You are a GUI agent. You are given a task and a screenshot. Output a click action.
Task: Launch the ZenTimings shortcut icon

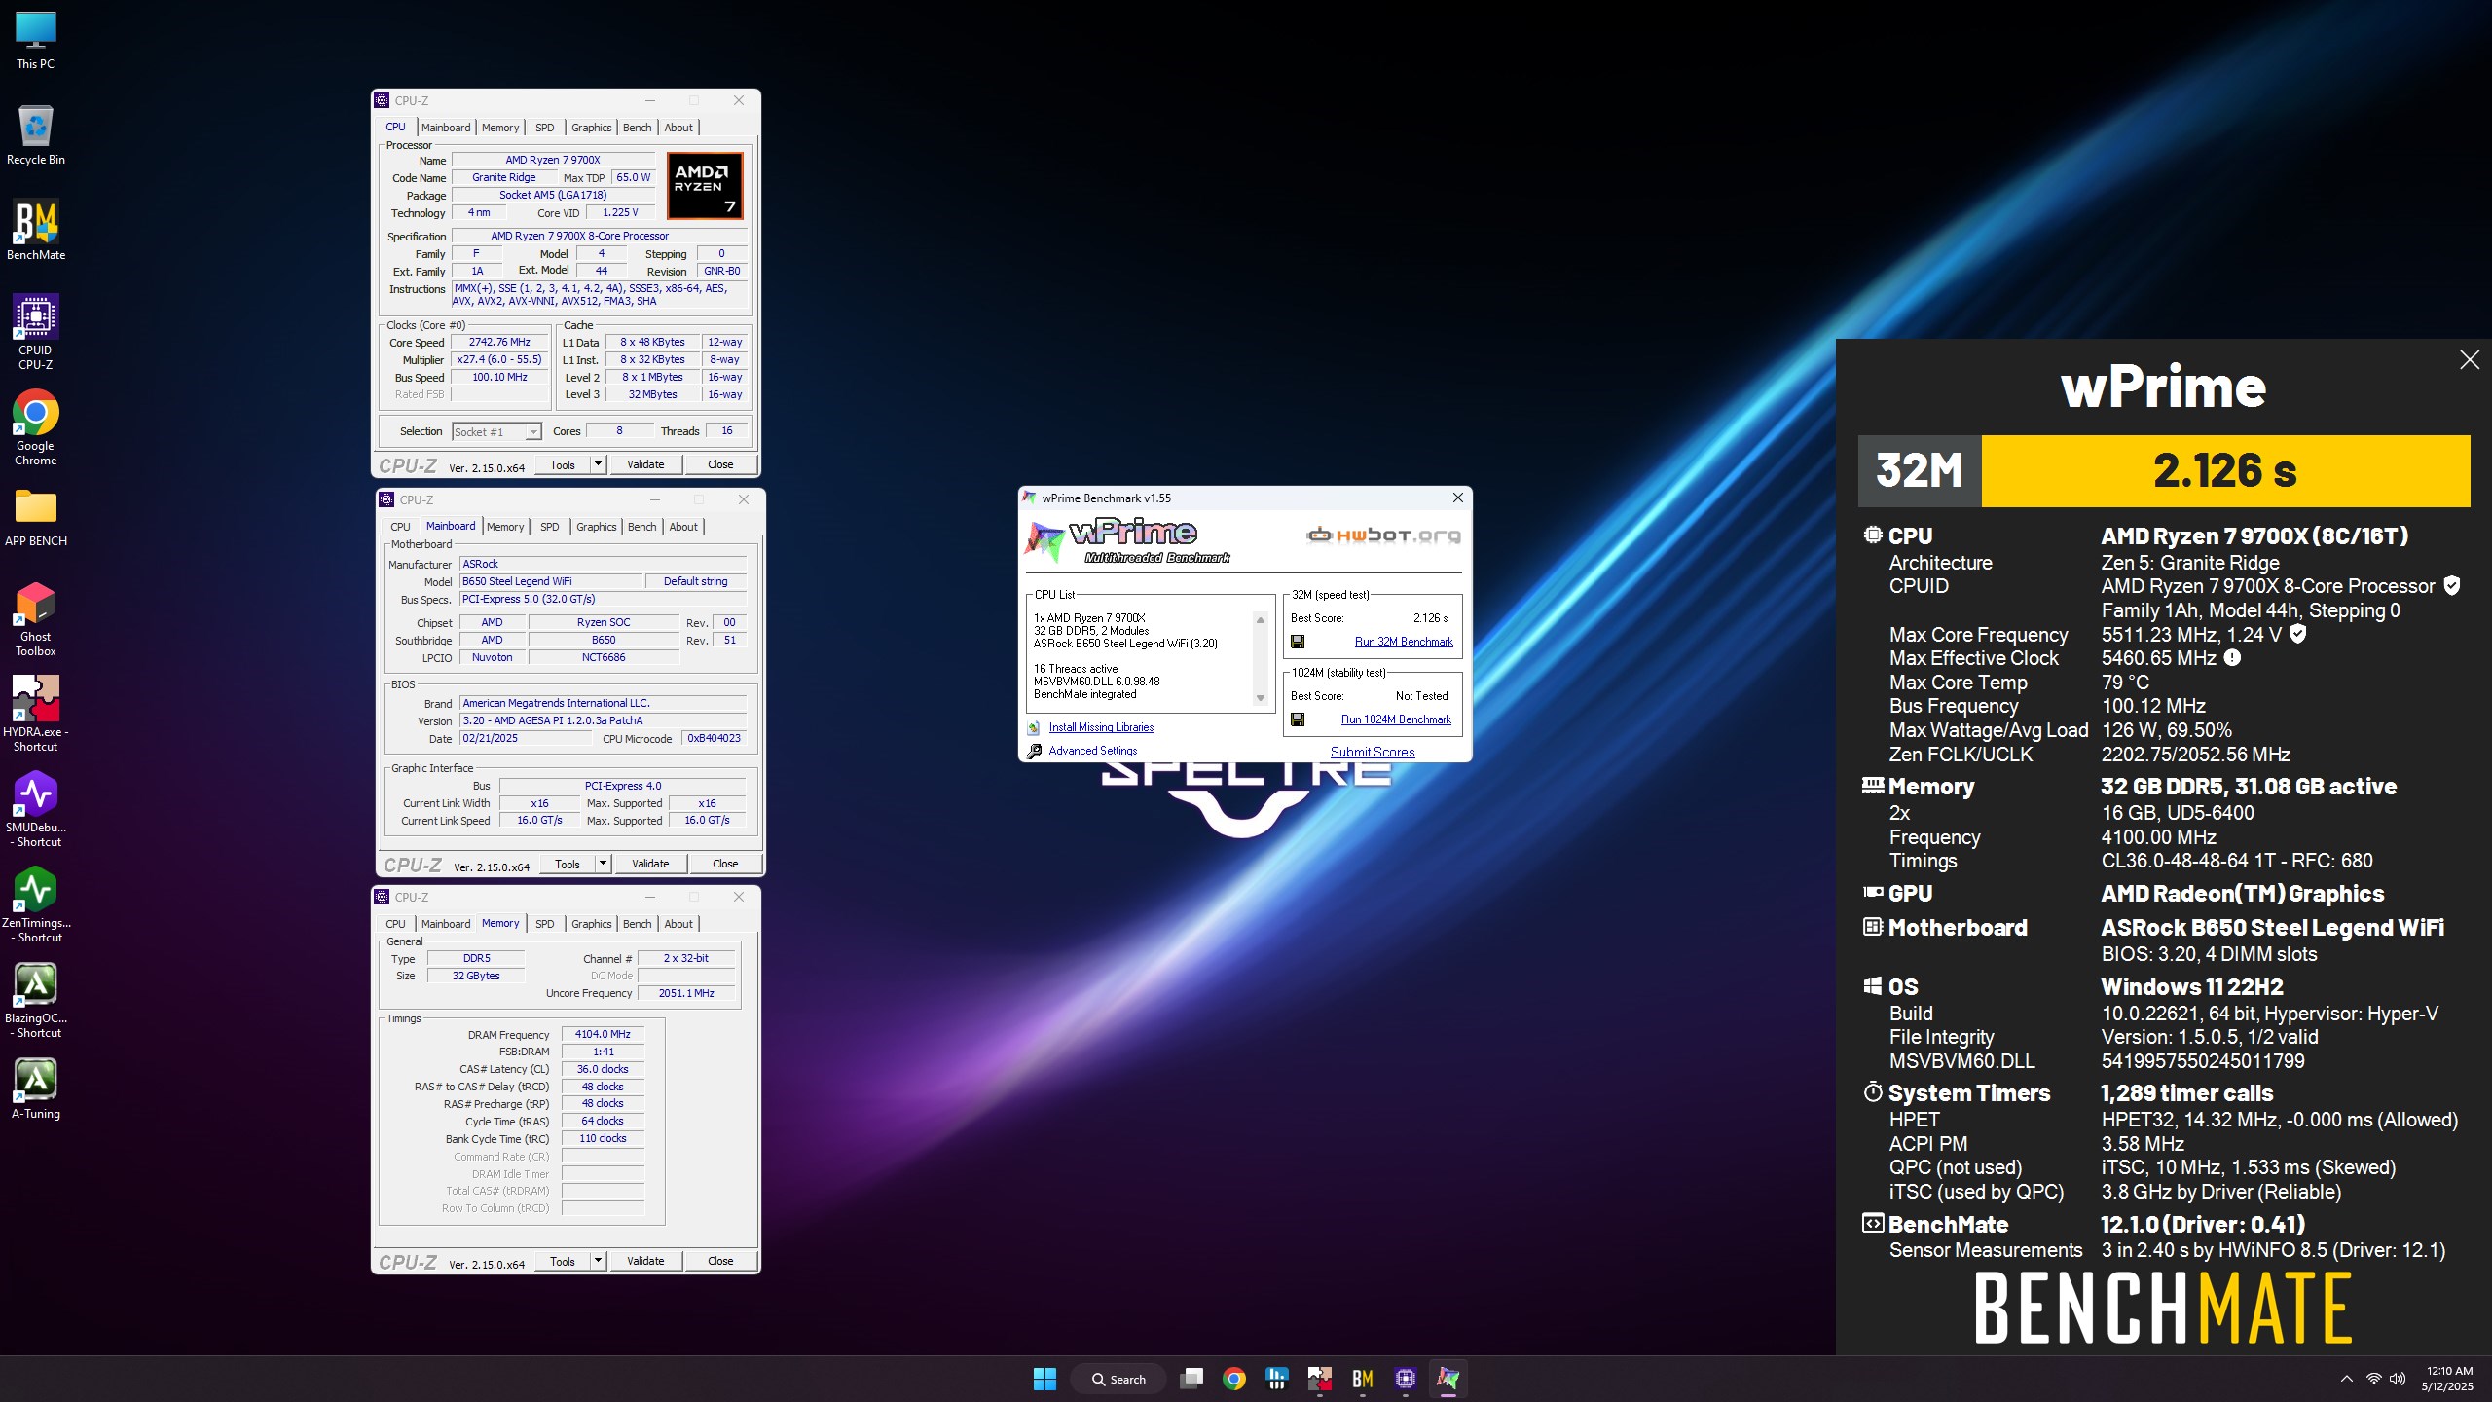36,904
